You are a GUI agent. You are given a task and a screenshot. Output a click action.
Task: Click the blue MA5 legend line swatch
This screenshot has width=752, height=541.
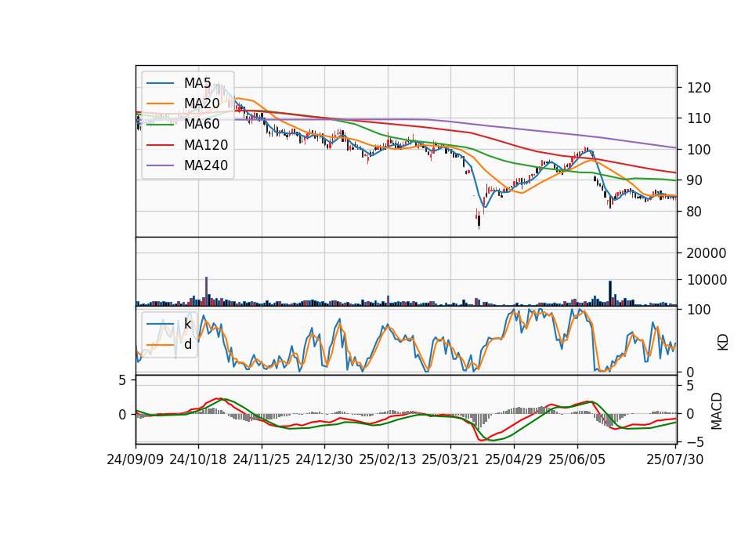tap(160, 83)
